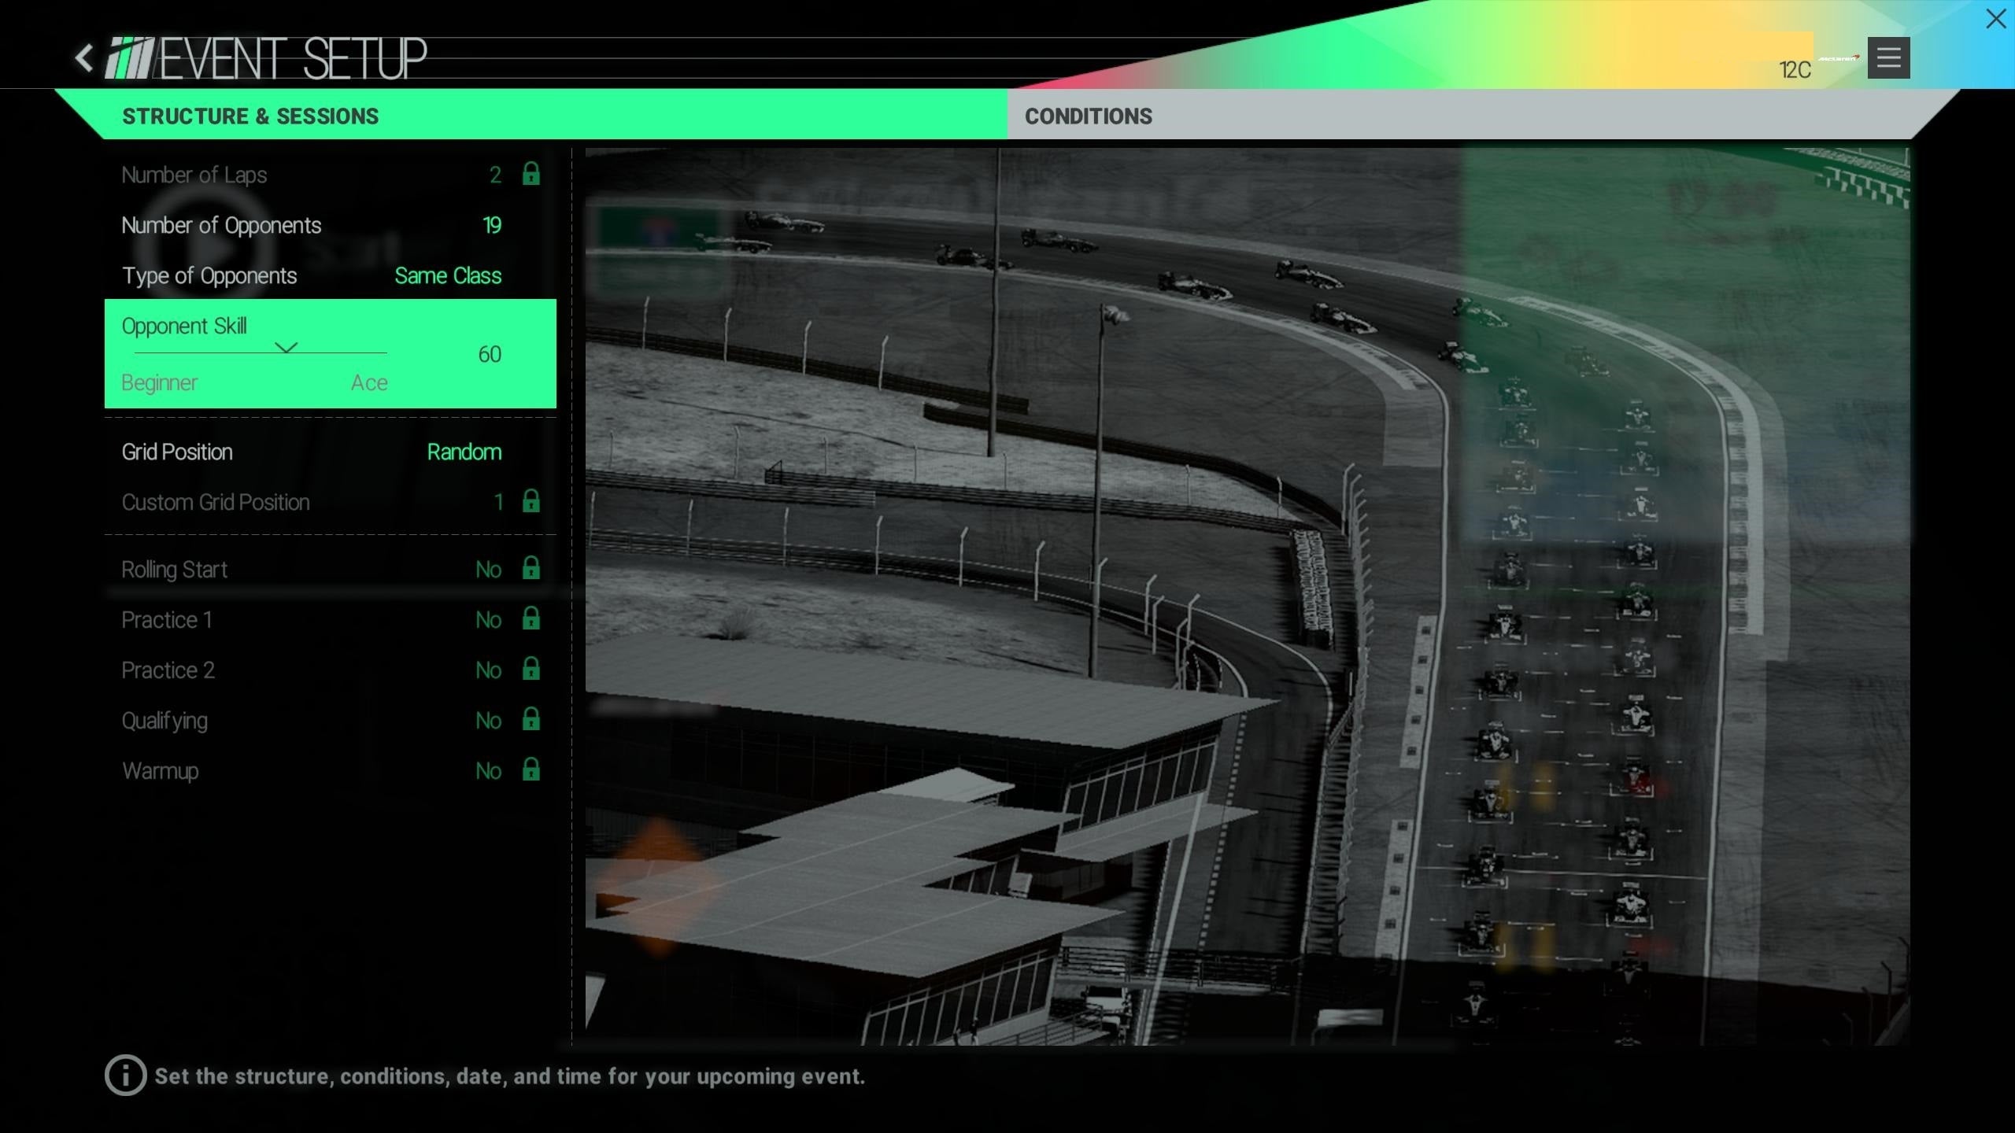Change the Type of Opponents from Same Class
Screen dimensions: 2015x1133
click(x=448, y=275)
